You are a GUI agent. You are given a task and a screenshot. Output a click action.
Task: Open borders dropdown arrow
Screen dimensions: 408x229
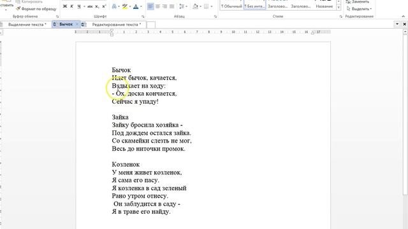[211, 6]
